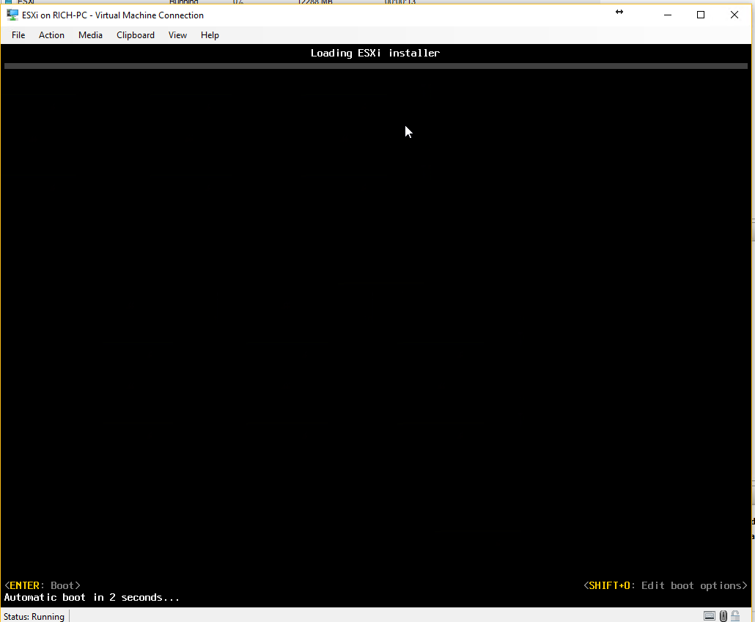Click the '<ENTER: Boot>' prompt

[43, 585]
